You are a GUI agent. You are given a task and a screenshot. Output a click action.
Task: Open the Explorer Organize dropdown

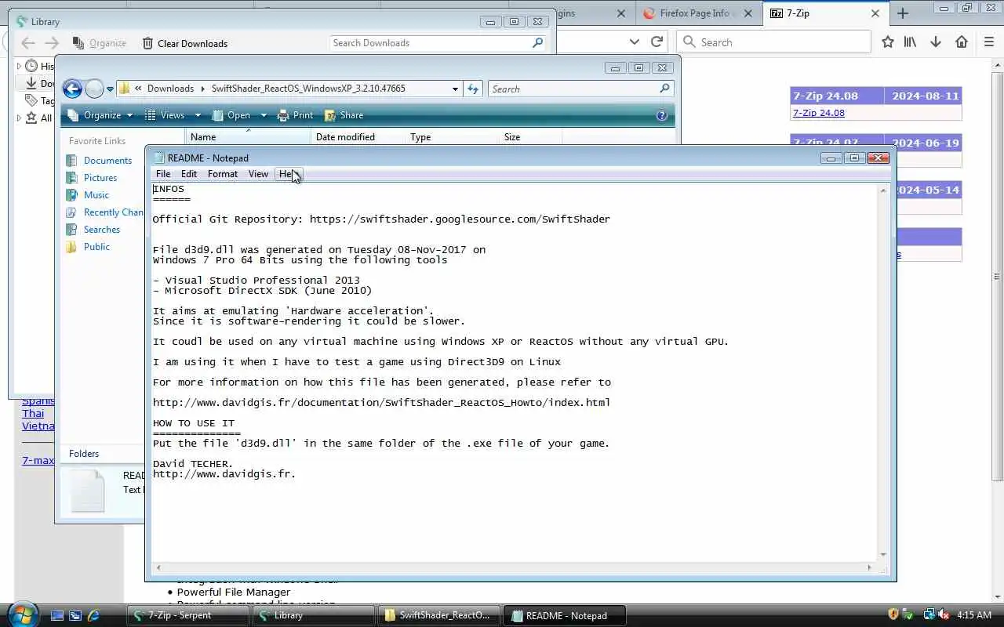(100, 115)
